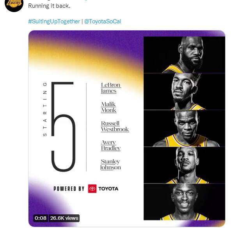231x228 pixels.
Task: Select the top player portrait, LeBron James
Action: [184, 55]
